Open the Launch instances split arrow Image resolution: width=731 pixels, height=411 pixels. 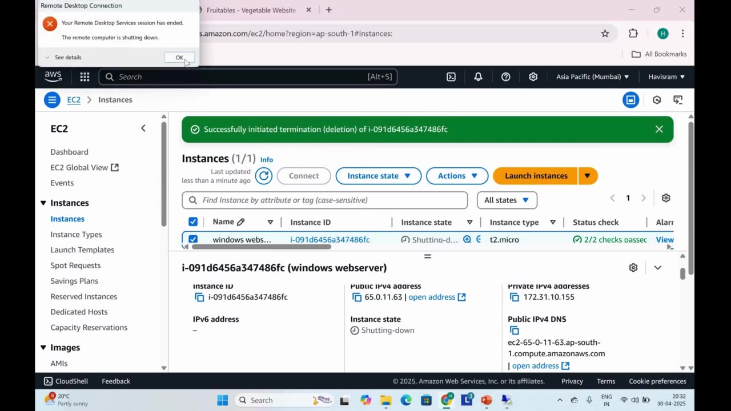tap(588, 176)
